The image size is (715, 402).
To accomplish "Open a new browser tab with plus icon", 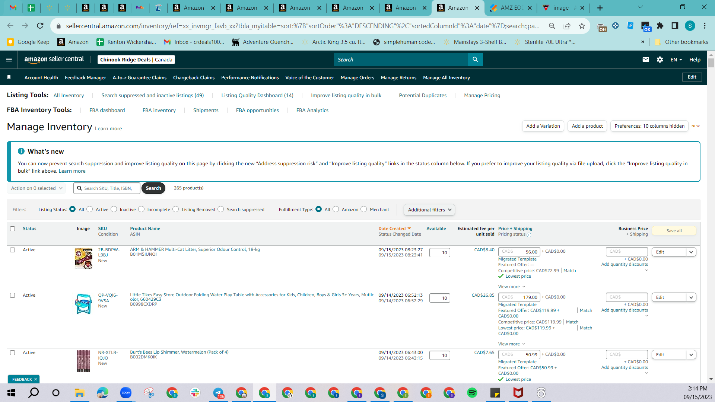I will point(600,8).
